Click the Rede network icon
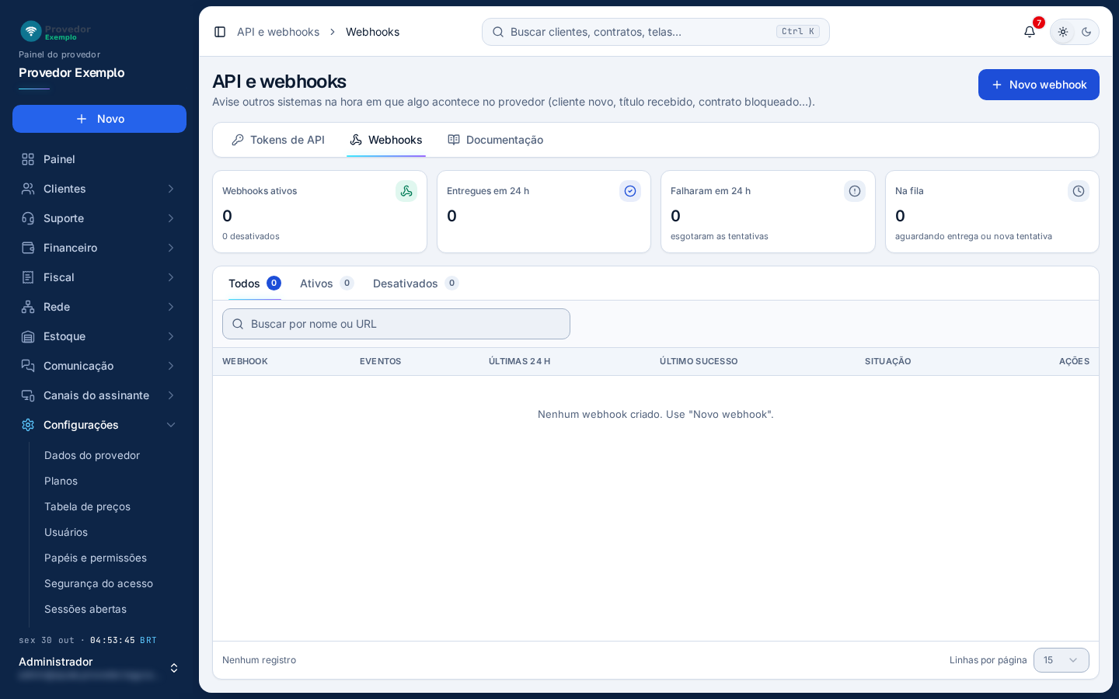The width and height of the screenshot is (1119, 699). coord(28,307)
